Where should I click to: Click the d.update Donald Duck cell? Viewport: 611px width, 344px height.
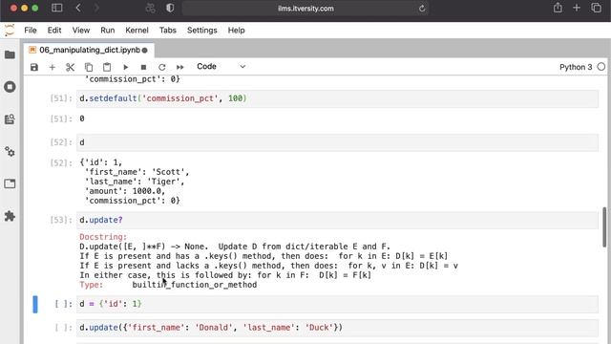(337, 328)
